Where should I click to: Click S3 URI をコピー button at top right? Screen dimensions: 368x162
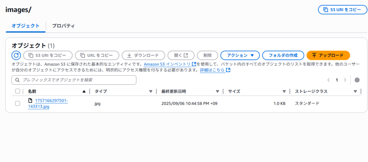pyautogui.click(x=342, y=10)
